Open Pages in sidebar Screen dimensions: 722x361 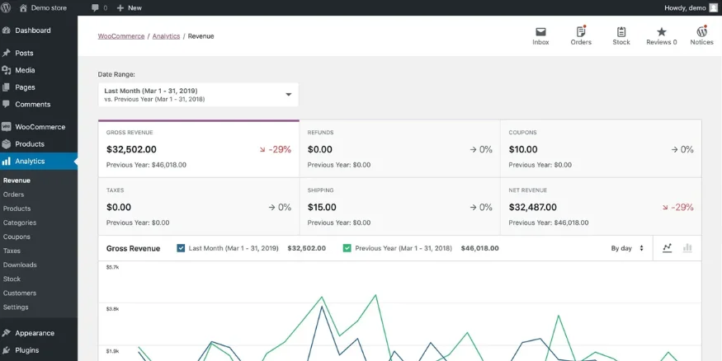pyautogui.click(x=39, y=87)
